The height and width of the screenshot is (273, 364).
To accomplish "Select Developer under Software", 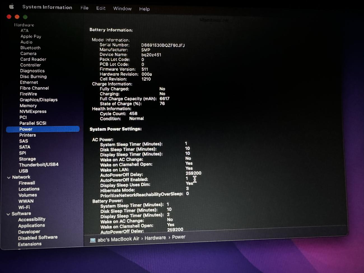I will click(29, 232).
